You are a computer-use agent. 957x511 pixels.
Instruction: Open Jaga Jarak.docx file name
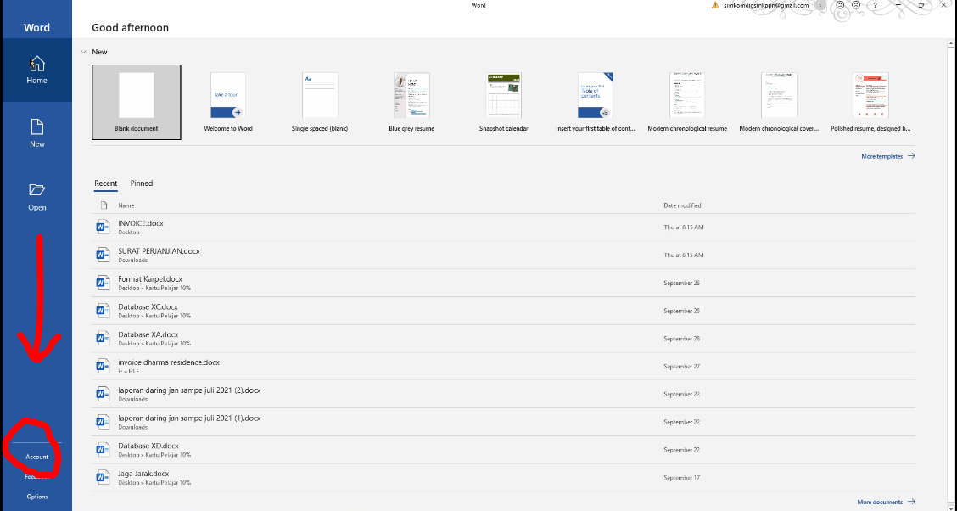point(143,474)
